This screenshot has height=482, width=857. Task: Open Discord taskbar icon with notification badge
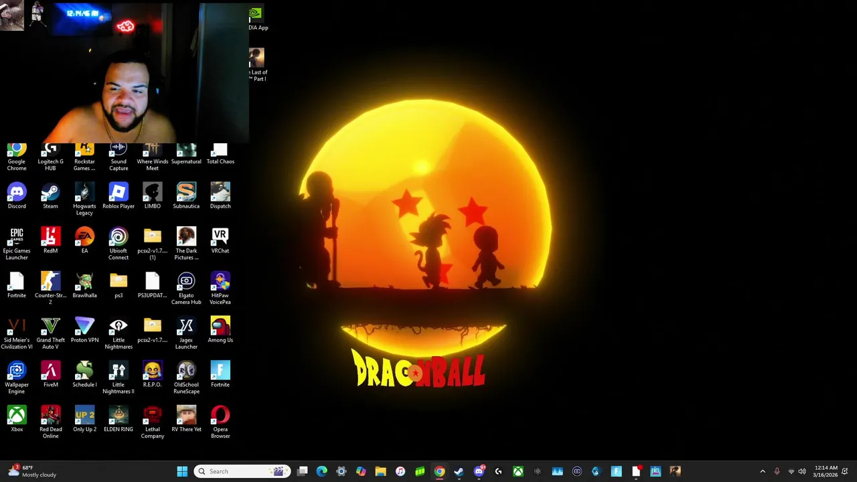pyautogui.click(x=479, y=471)
